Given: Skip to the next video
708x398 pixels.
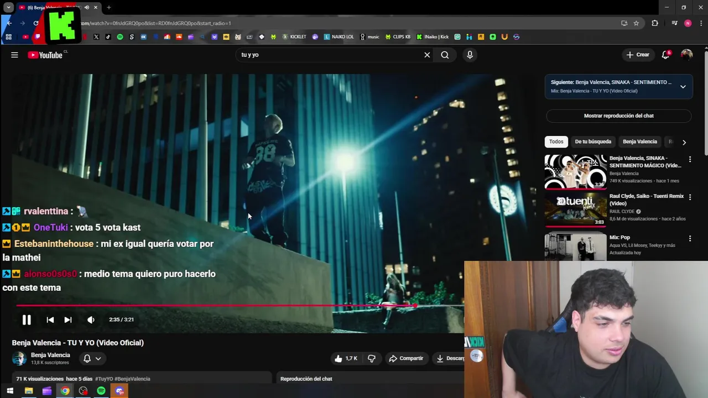Looking at the screenshot, I should [67, 320].
